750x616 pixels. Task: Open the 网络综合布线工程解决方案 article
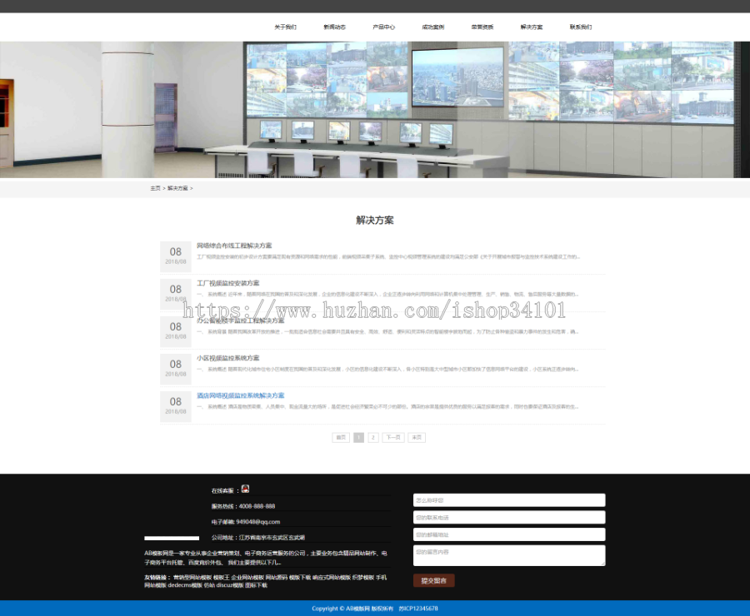(236, 245)
